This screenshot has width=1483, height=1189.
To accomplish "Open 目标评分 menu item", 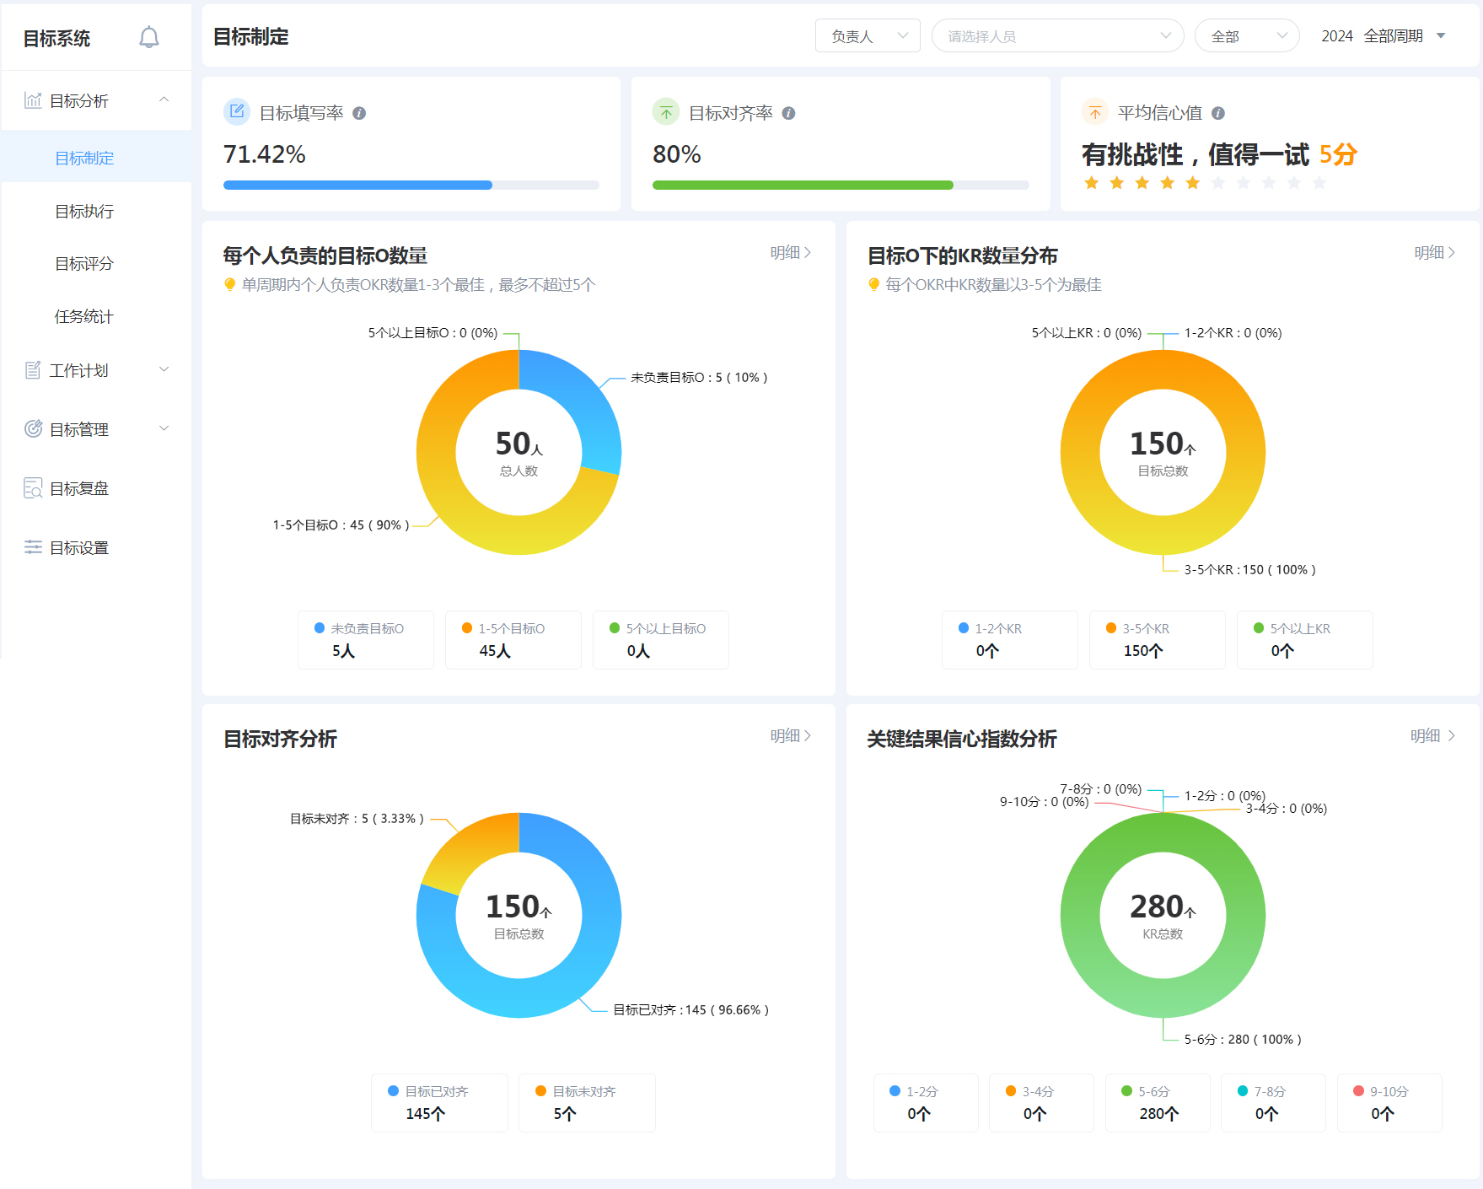I will (84, 264).
